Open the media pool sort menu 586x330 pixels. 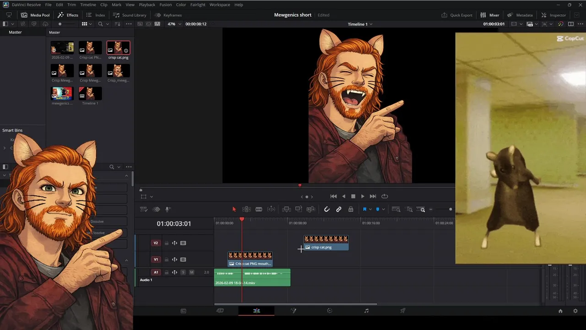tap(117, 24)
